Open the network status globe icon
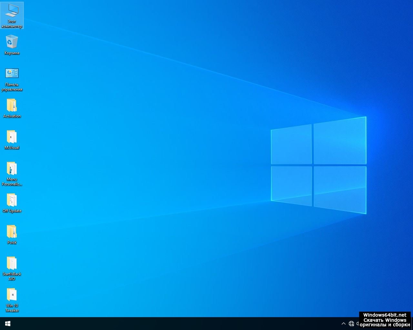The image size is (413, 330). click(351, 324)
